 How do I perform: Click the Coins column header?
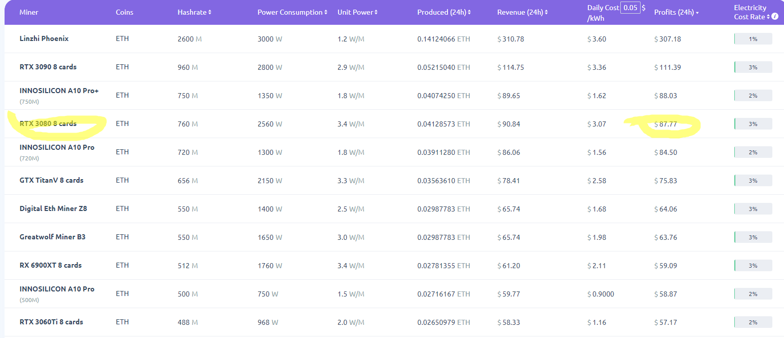[x=124, y=12]
